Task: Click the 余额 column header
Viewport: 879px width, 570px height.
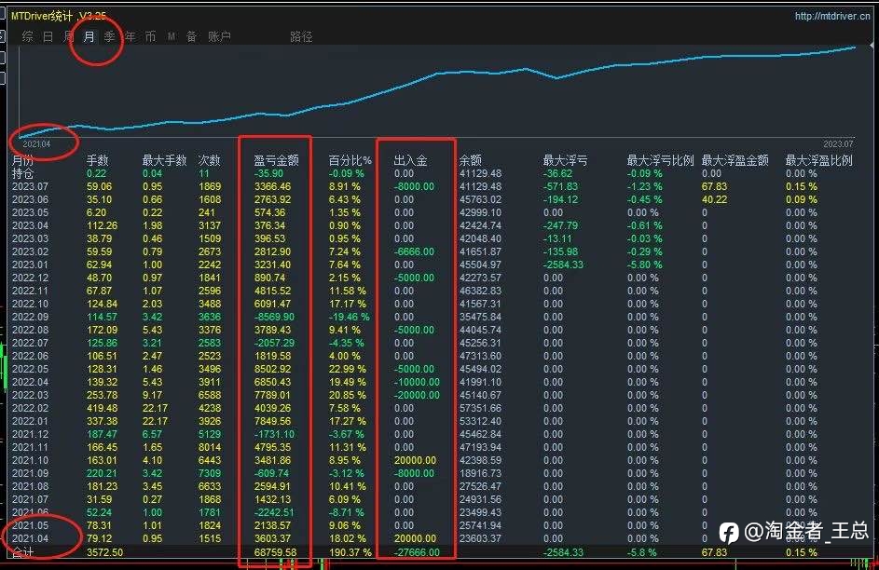Action: [x=471, y=161]
